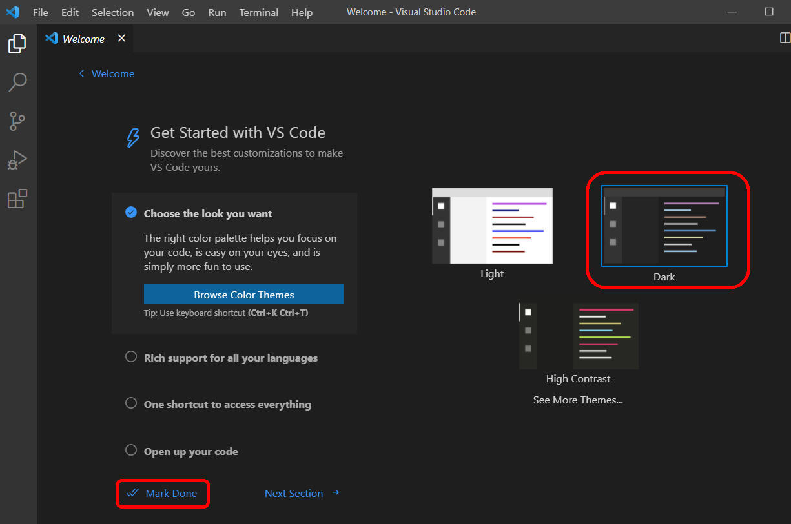The width and height of the screenshot is (791, 524).
Task: Click the 'High Contrast' theme label
Action: tap(578, 378)
